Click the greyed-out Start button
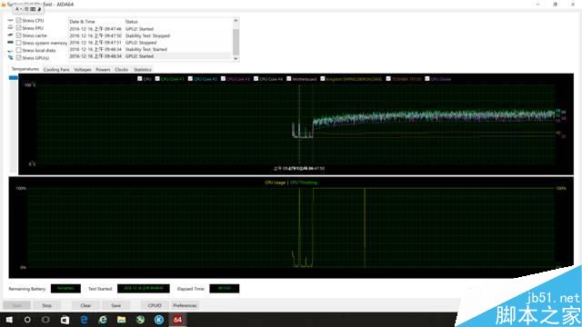This screenshot has height=327, width=582. (17, 305)
